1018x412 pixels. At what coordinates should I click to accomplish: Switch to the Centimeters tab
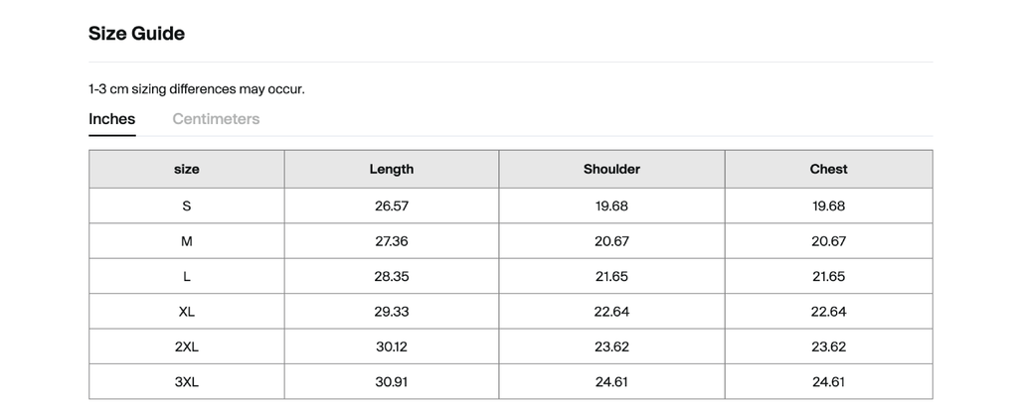216,119
